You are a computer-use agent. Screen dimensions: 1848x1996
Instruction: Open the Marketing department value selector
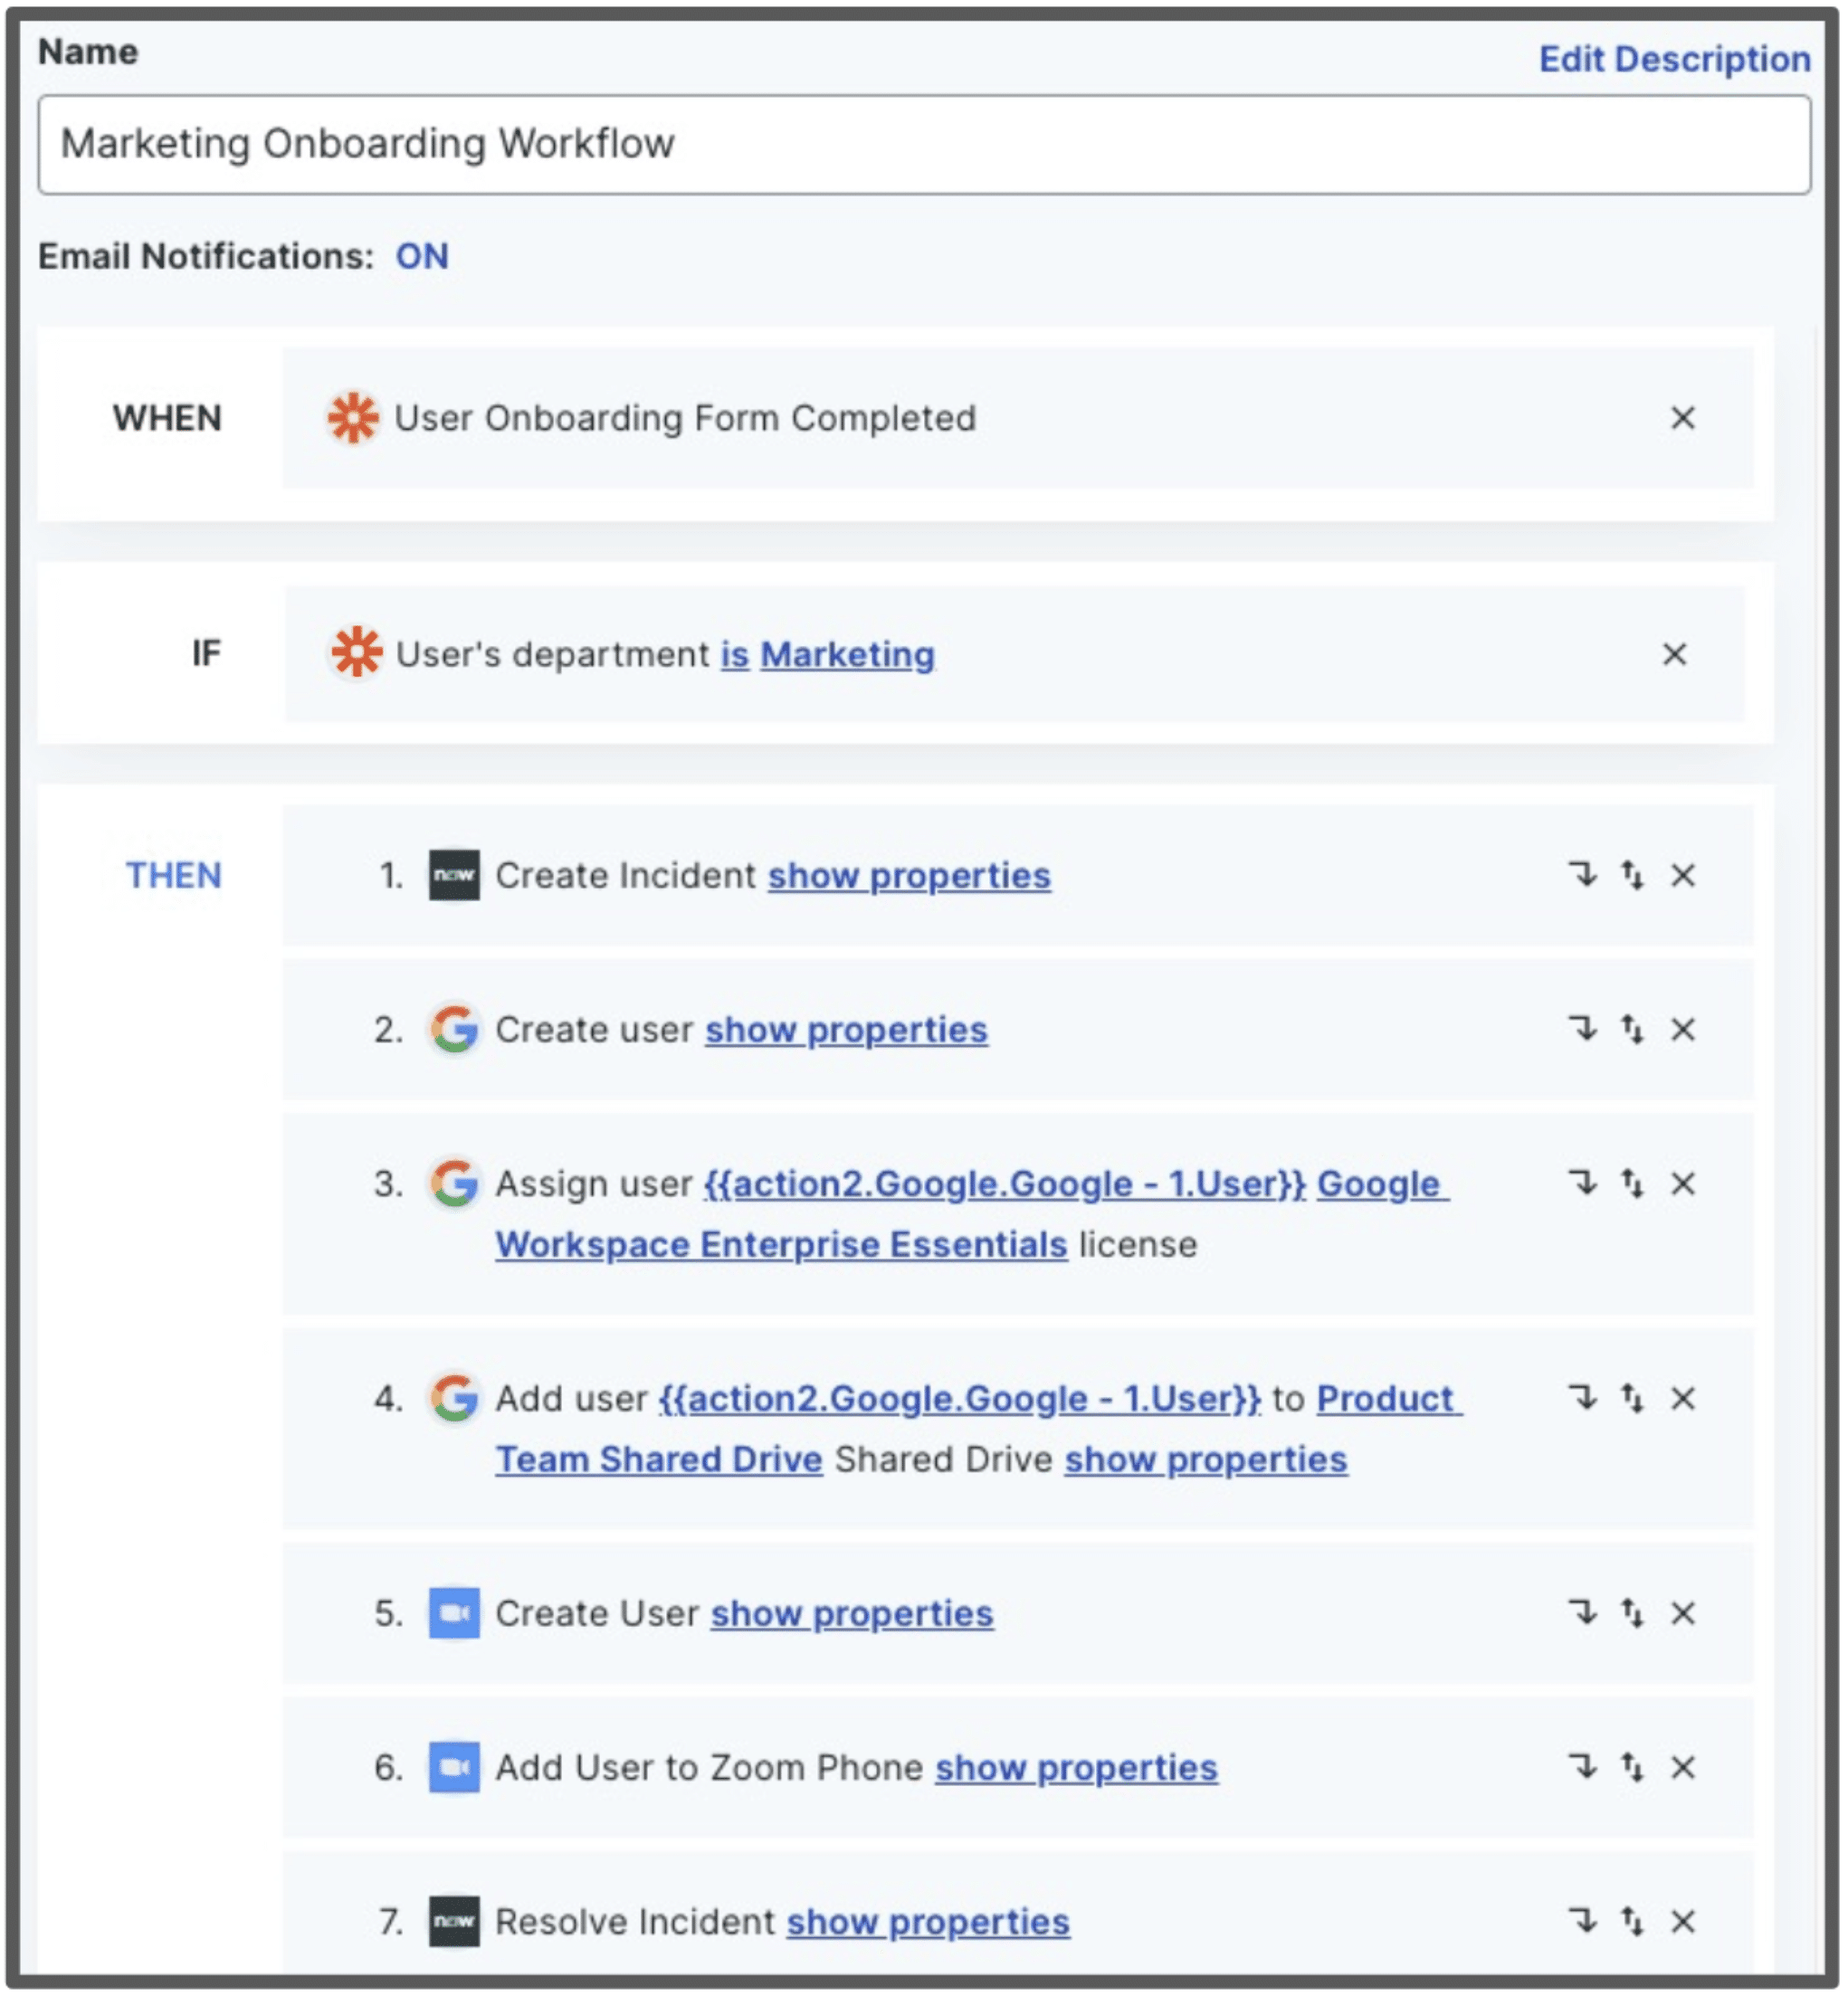[x=847, y=655]
